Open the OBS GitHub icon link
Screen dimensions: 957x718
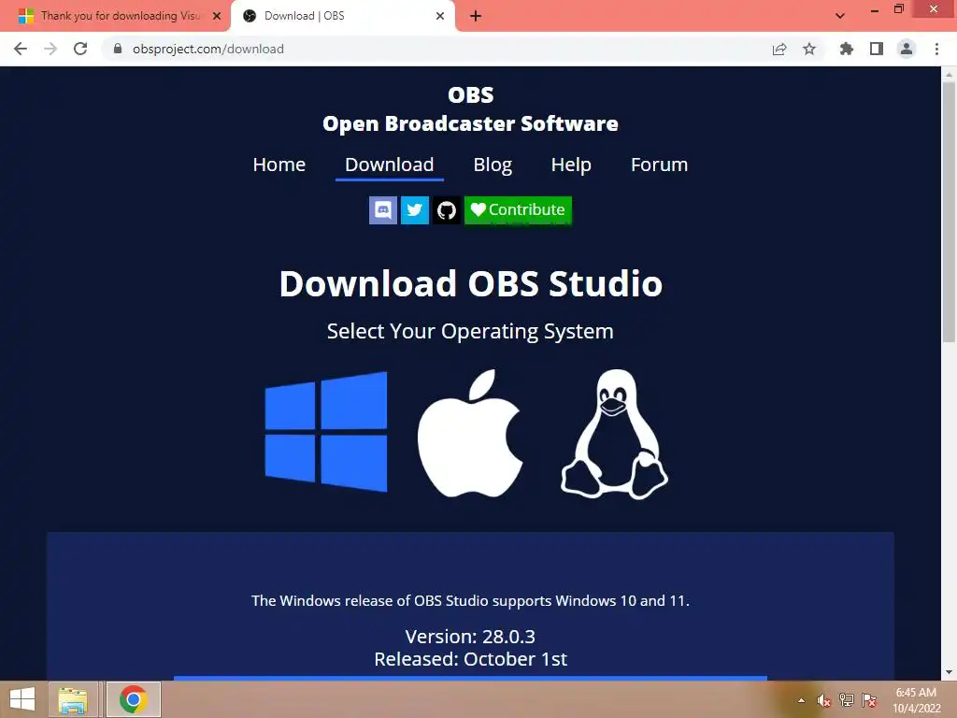click(447, 210)
